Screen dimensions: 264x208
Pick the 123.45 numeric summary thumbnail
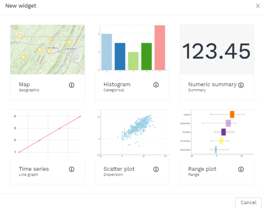click(x=217, y=49)
